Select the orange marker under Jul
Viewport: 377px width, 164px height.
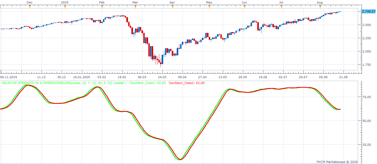(281, 6)
